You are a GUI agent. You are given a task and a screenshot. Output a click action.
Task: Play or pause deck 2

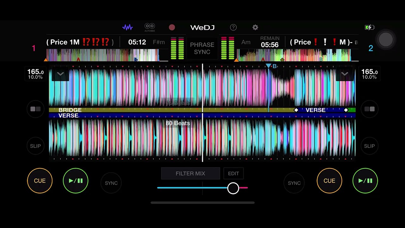click(365, 181)
